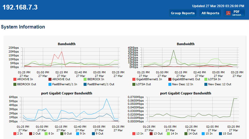Viewport: 249px width, 139px height.
Task: Select the ARCHIVE In legend swatch
Action: tap(15, 79)
